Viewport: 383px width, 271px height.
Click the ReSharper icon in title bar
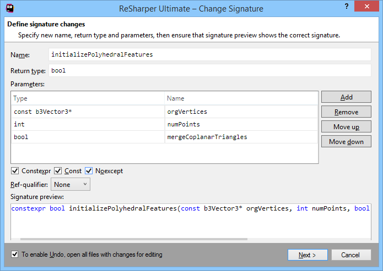10,9
